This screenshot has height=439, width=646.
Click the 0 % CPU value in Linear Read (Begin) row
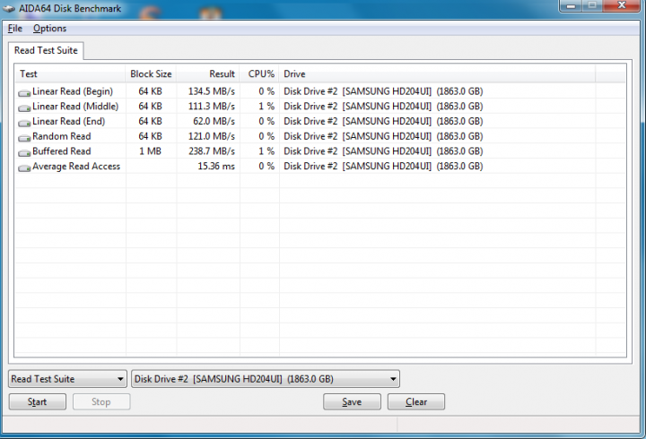[x=266, y=91]
